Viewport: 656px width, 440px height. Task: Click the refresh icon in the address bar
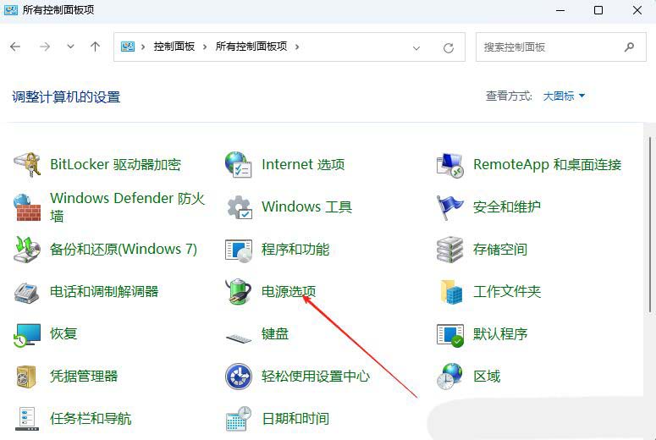449,47
